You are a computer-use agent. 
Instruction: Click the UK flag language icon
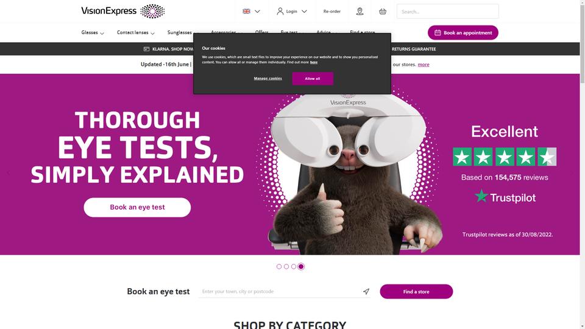point(246,11)
